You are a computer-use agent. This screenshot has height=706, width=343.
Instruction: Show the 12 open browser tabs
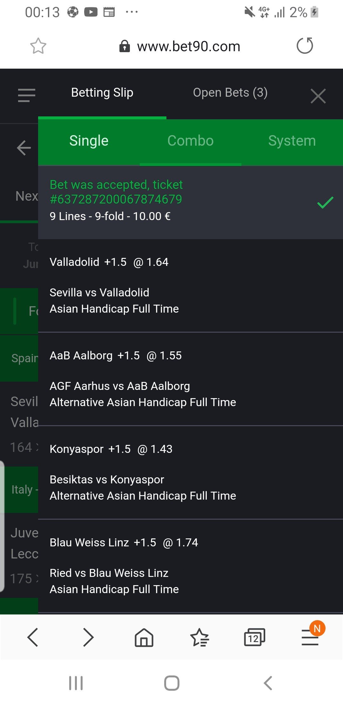tap(254, 637)
